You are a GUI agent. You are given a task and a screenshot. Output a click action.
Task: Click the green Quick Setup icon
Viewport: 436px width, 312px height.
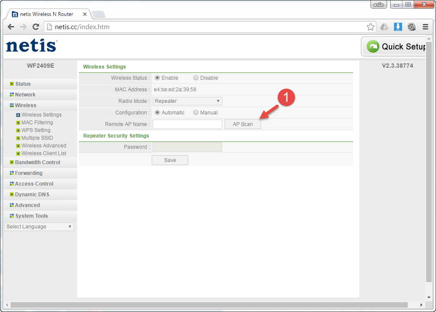pos(373,46)
